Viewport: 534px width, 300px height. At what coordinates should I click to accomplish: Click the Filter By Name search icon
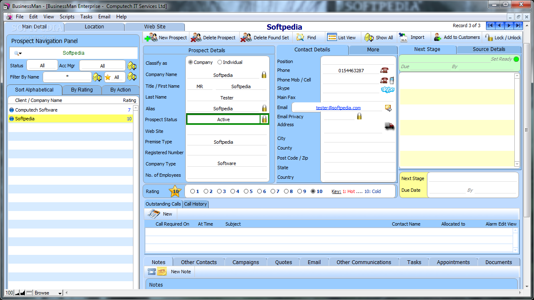(97, 77)
